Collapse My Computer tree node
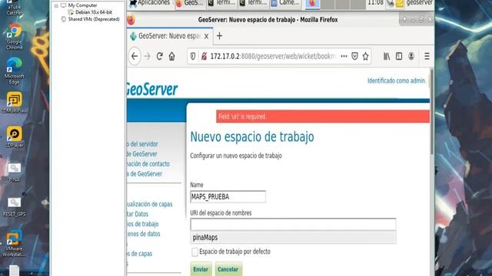This screenshot has width=492, height=276. pyautogui.click(x=56, y=5)
